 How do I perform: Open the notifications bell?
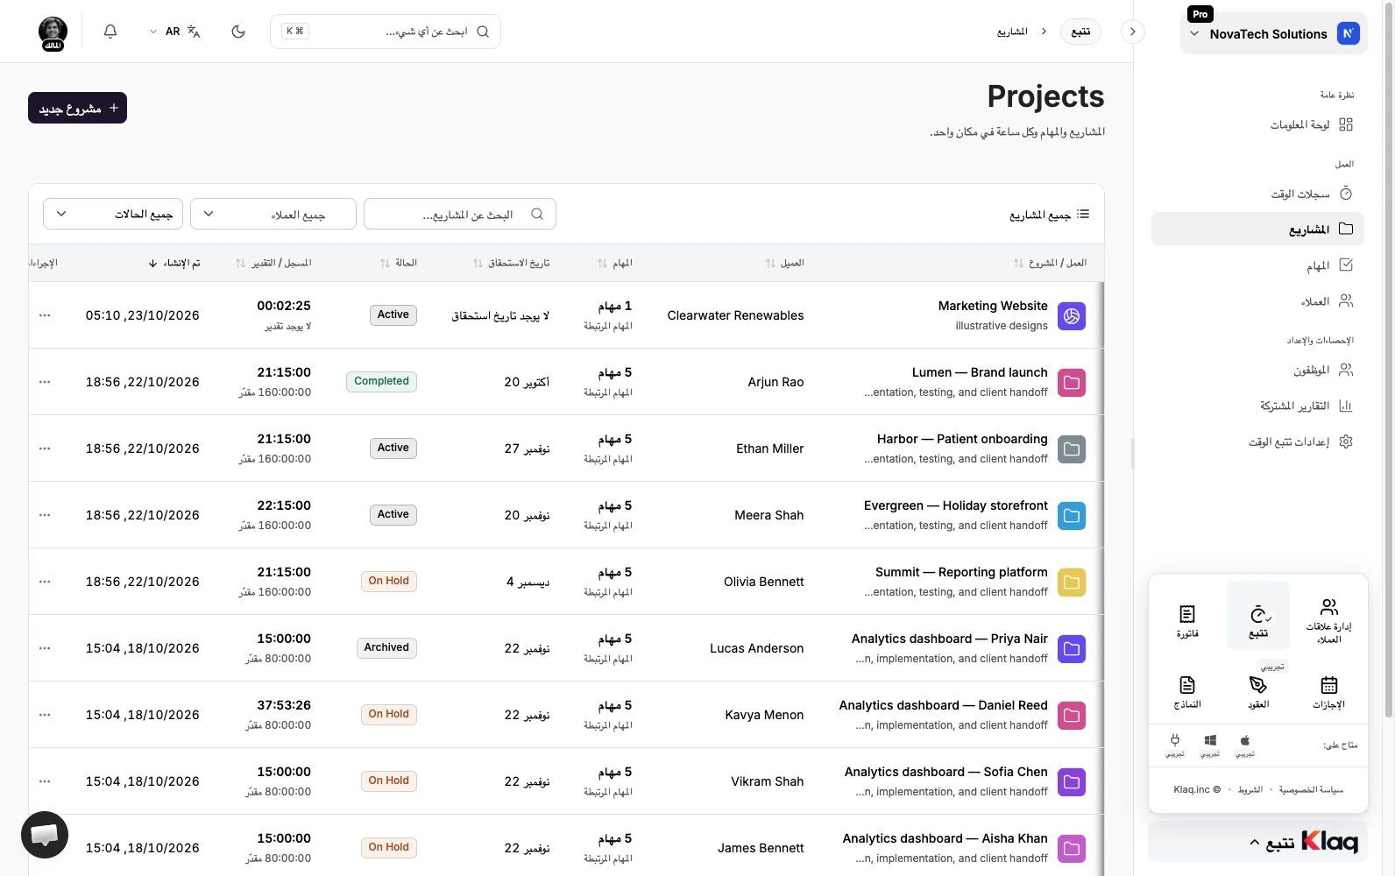pyautogui.click(x=110, y=32)
